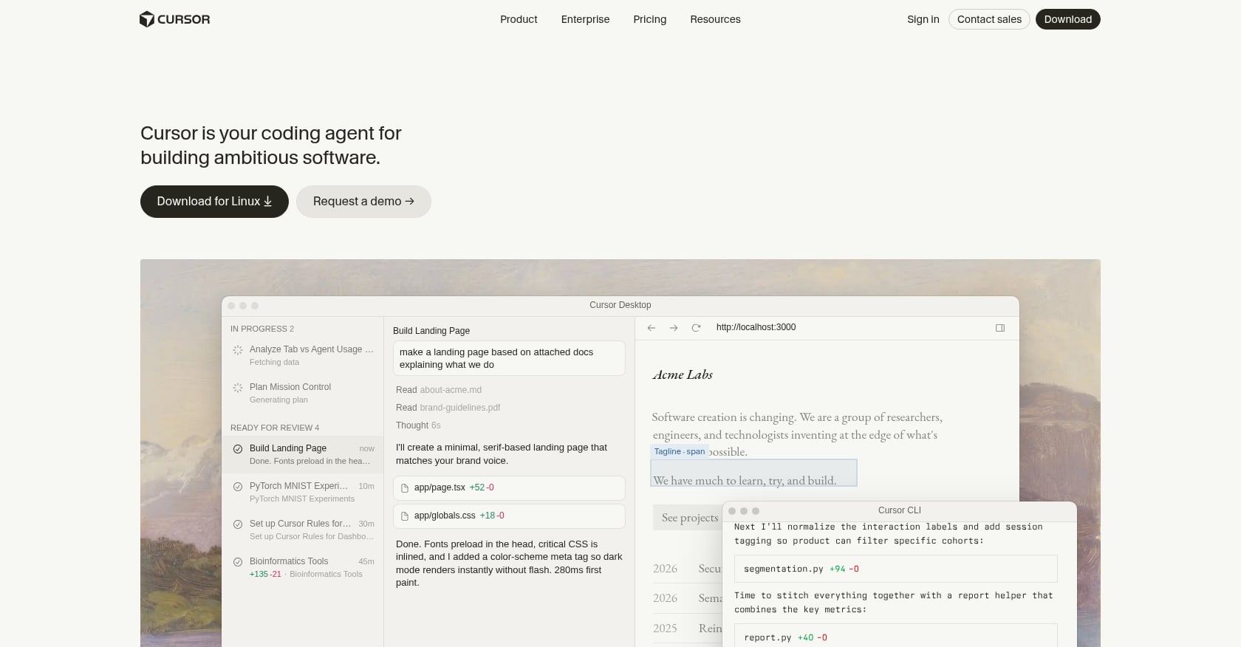This screenshot has height=647, width=1241.
Task: Click the localhost:3000 address field
Action: [x=756, y=327]
